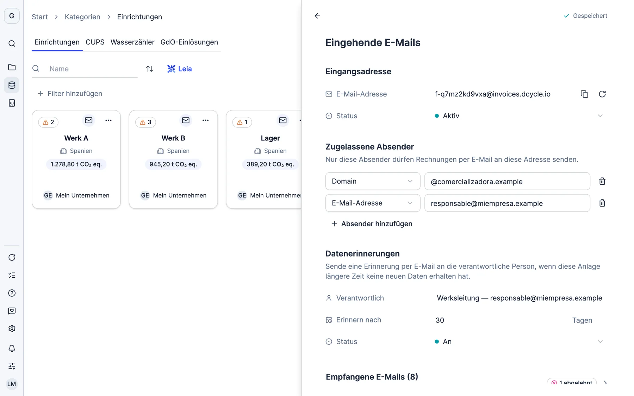This screenshot has height=396, width=634.
Task: Open more options on Werk B card
Action: (206, 120)
